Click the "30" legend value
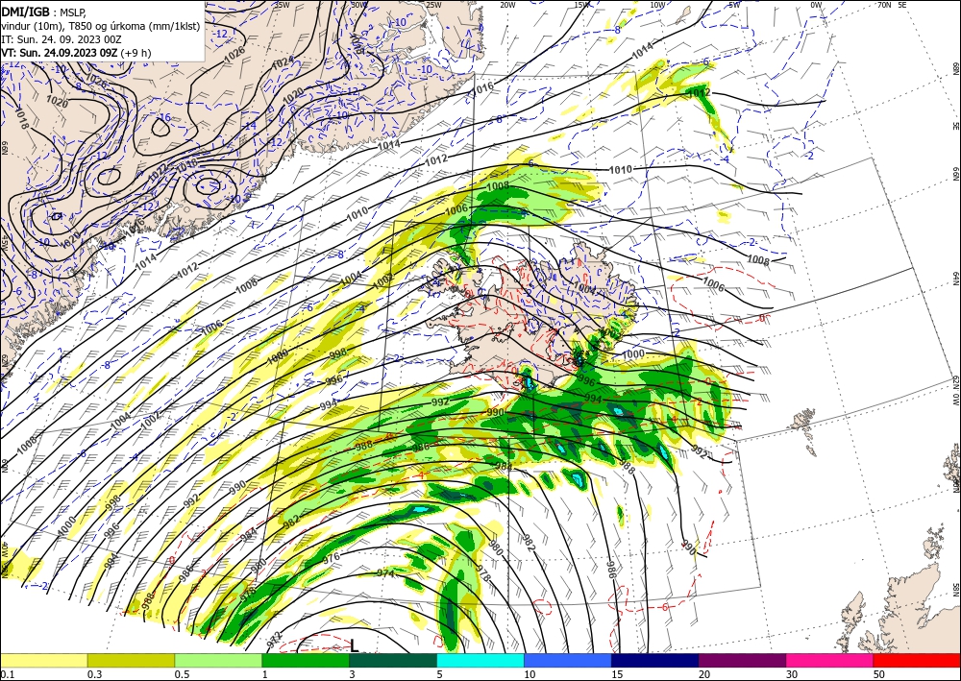 tap(793, 674)
